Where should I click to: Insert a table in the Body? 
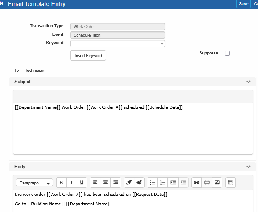[x=230, y=183]
